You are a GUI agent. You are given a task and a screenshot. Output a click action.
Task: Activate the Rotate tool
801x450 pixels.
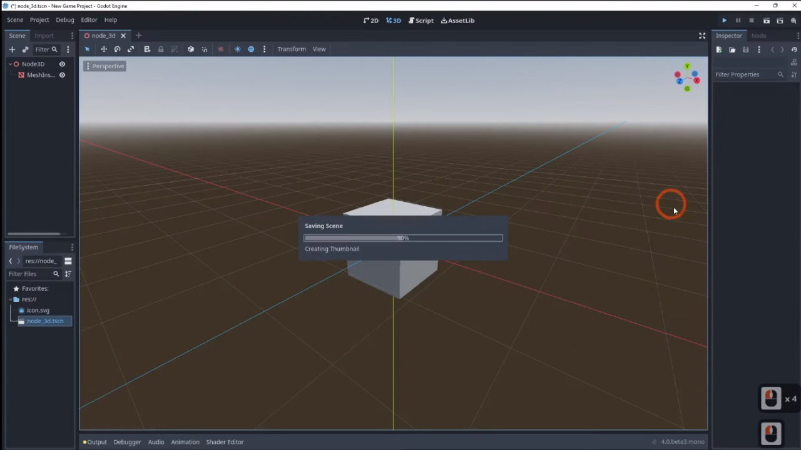(117, 49)
